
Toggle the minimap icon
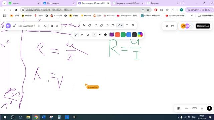coord(178,108)
